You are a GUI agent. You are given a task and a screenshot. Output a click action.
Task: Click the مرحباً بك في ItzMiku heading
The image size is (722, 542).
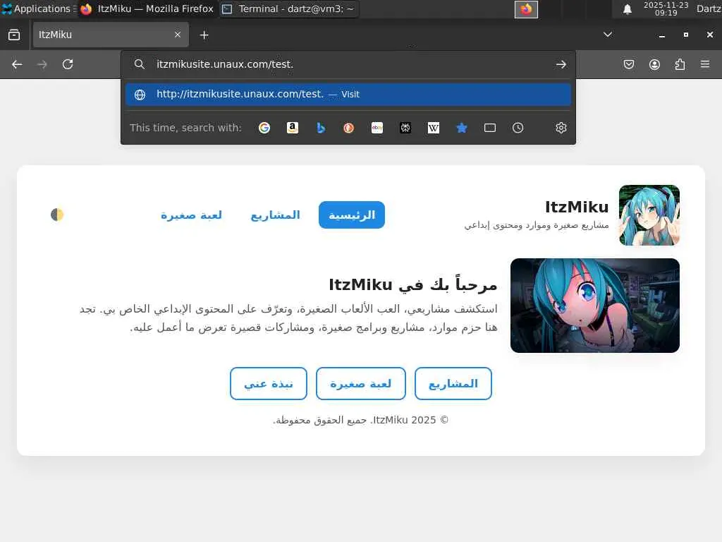pyautogui.click(x=413, y=285)
